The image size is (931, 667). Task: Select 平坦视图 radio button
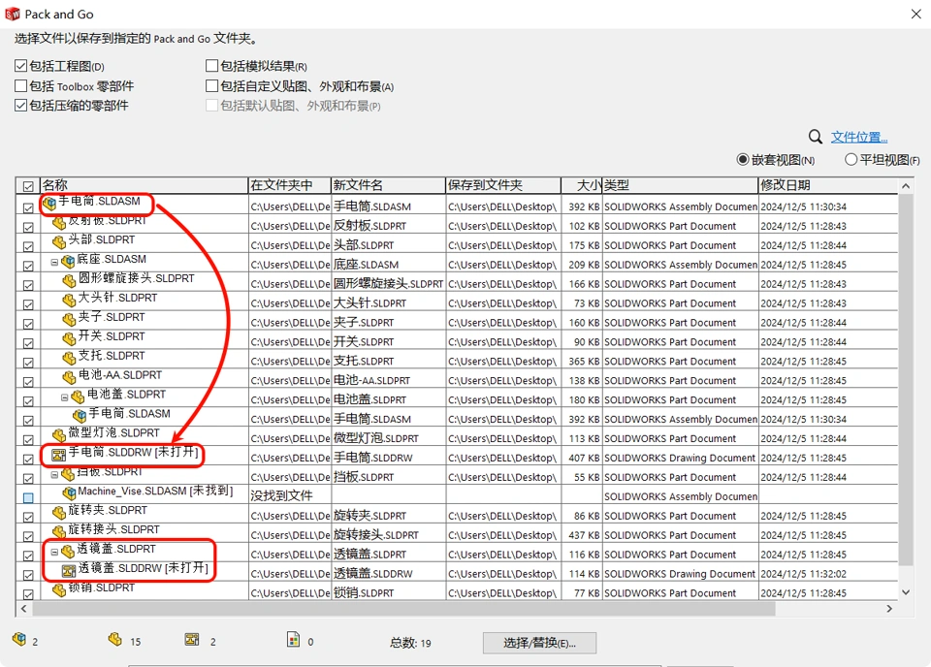click(x=851, y=160)
